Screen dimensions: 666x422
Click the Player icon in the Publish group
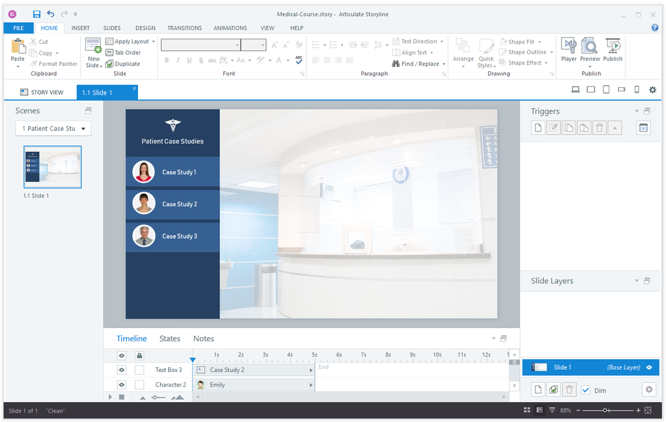pyautogui.click(x=569, y=49)
